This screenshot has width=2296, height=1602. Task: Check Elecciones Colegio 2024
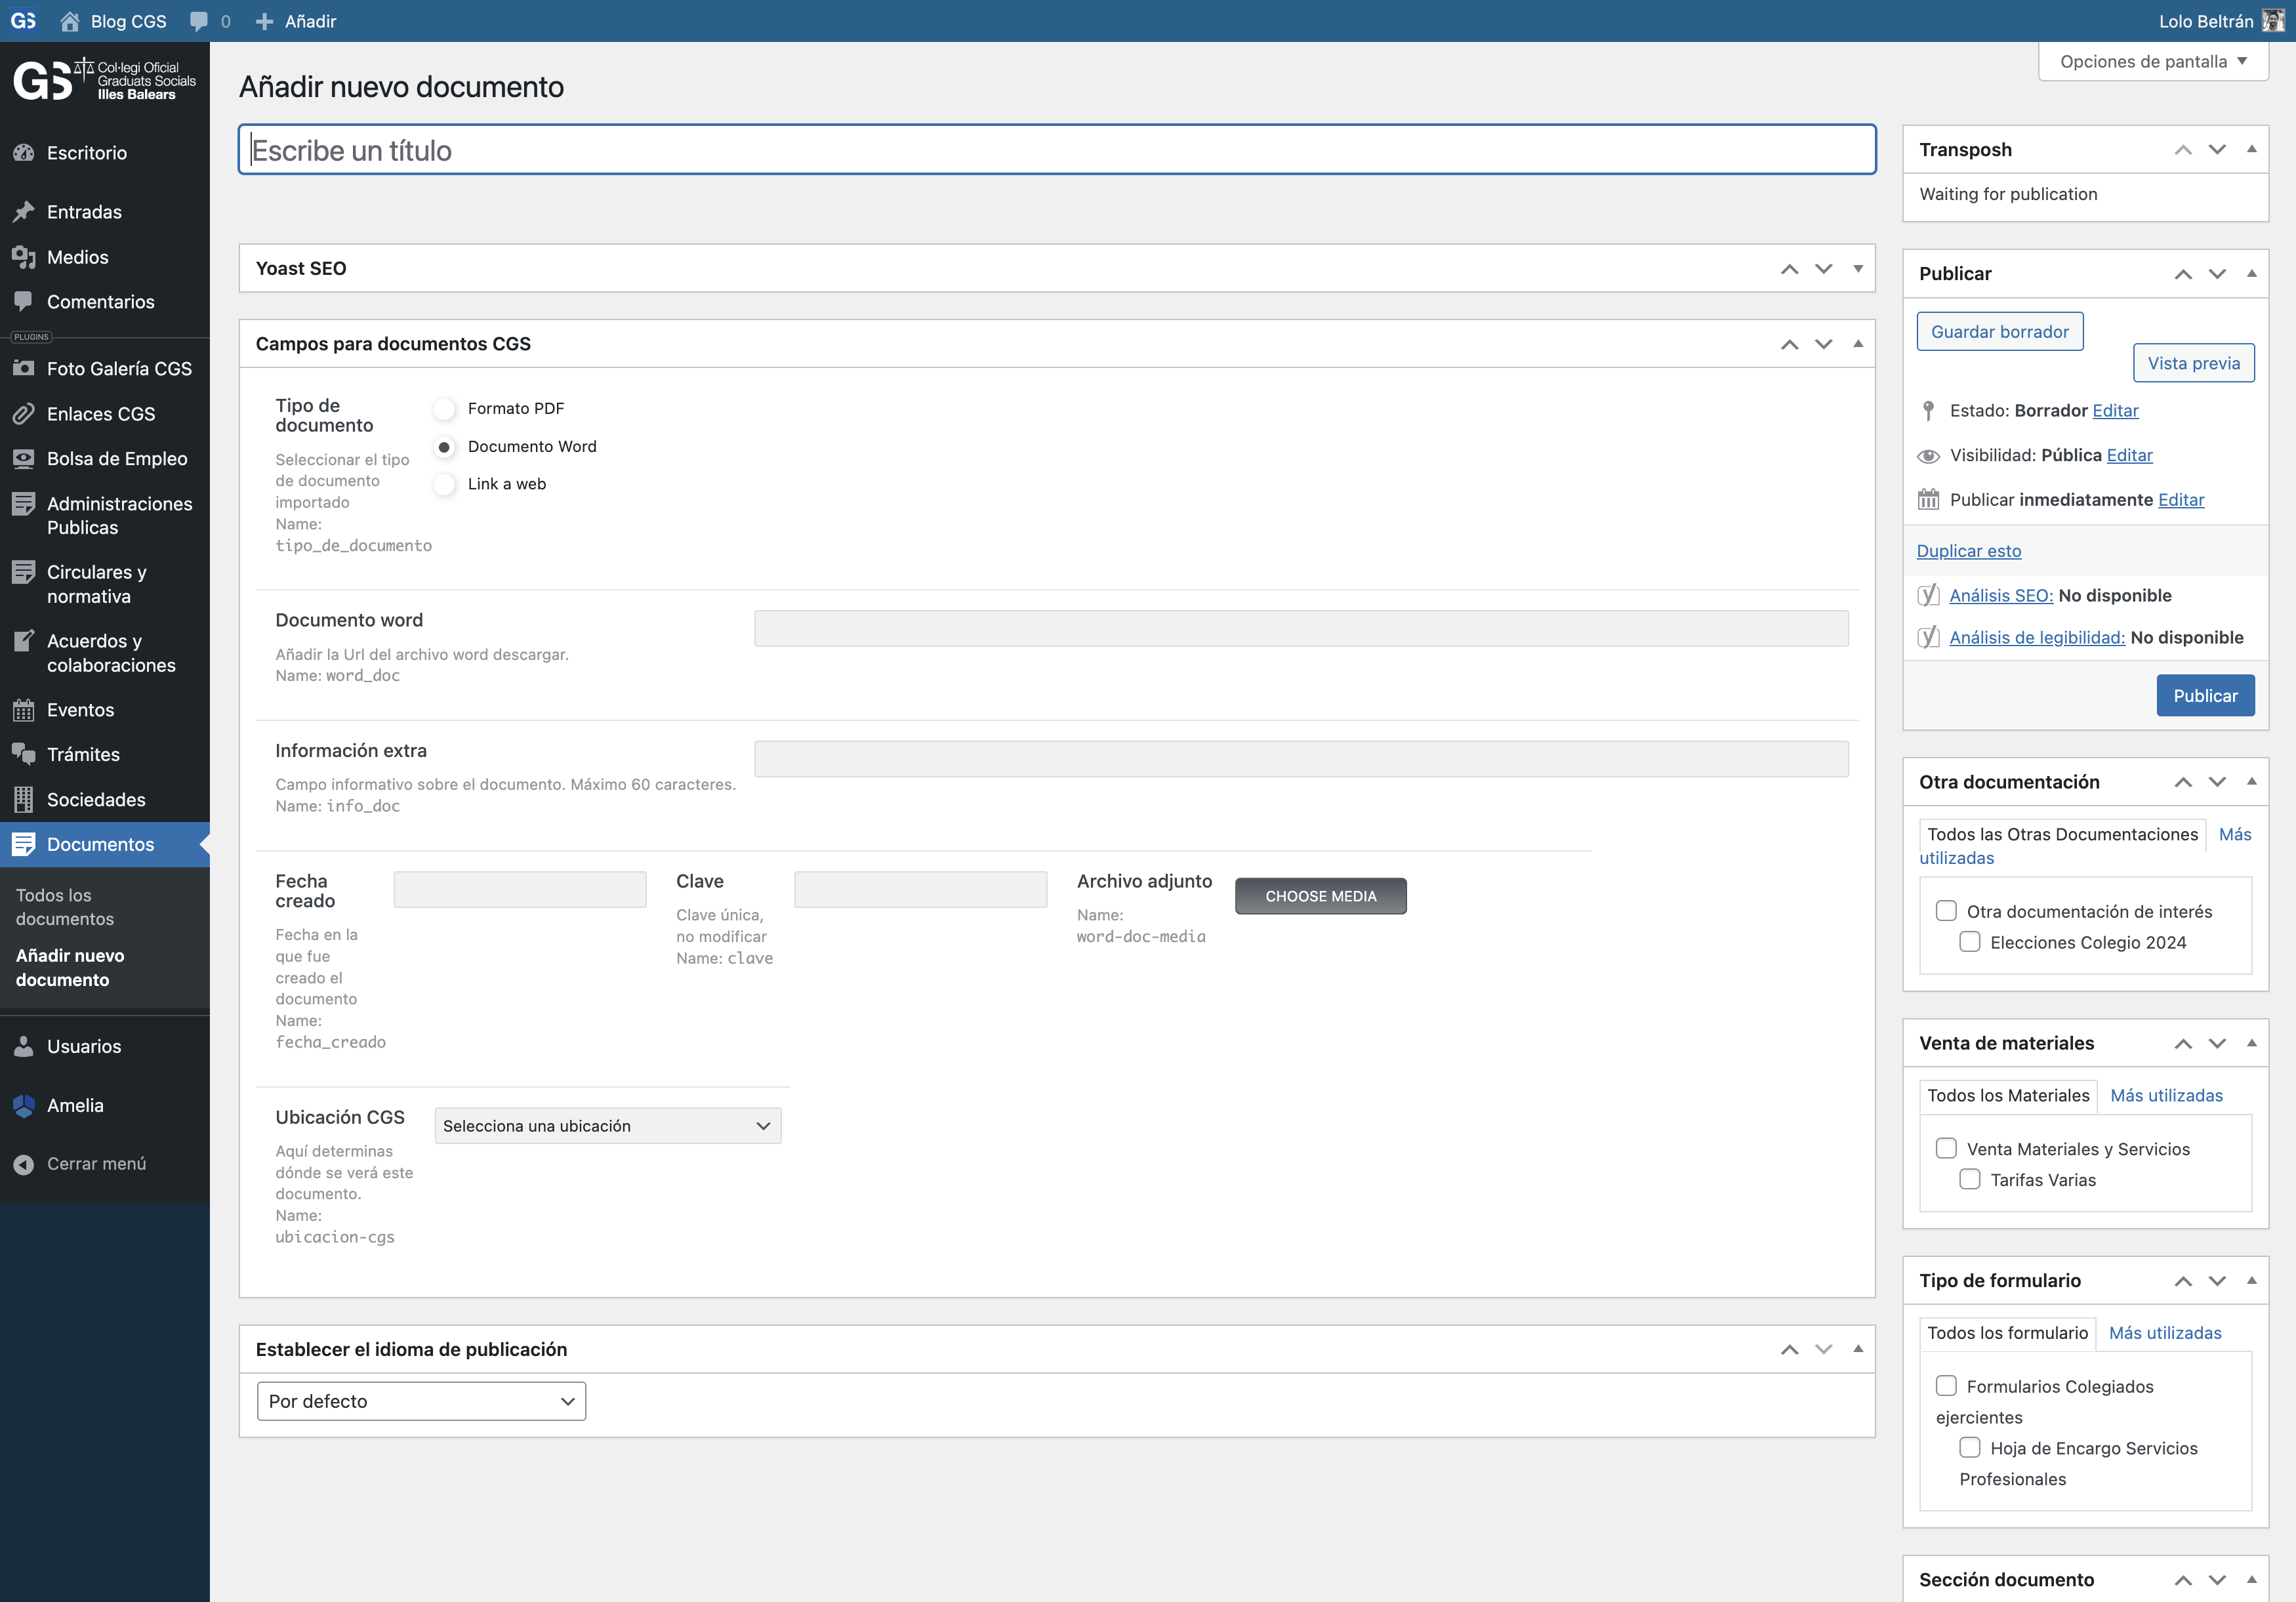point(1970,942)
